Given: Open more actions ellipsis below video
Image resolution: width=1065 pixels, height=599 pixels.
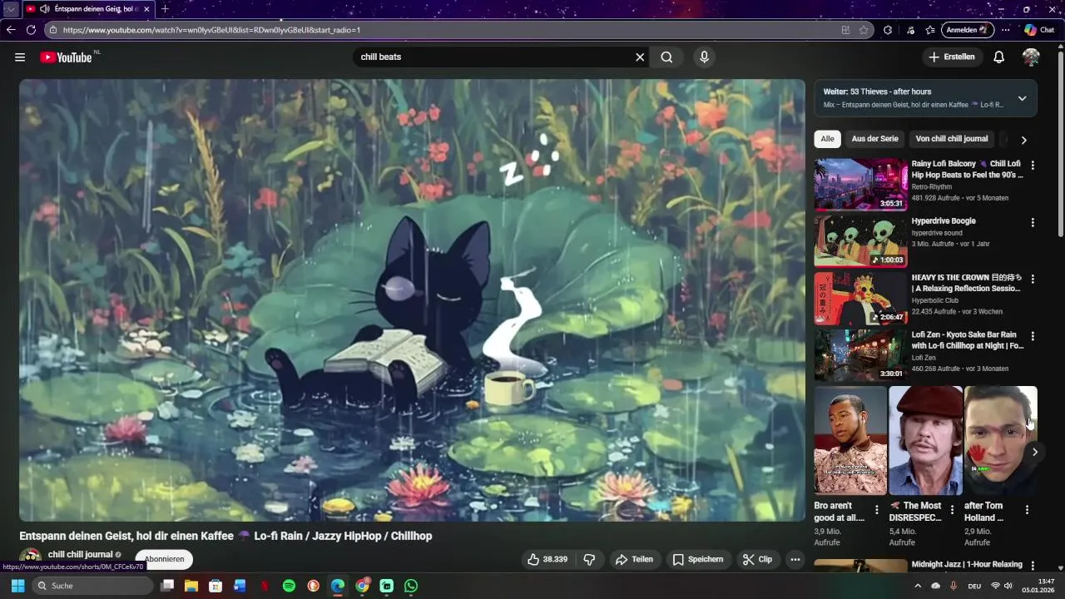Looking at the screenshot, I should click(x=795, y=559).
